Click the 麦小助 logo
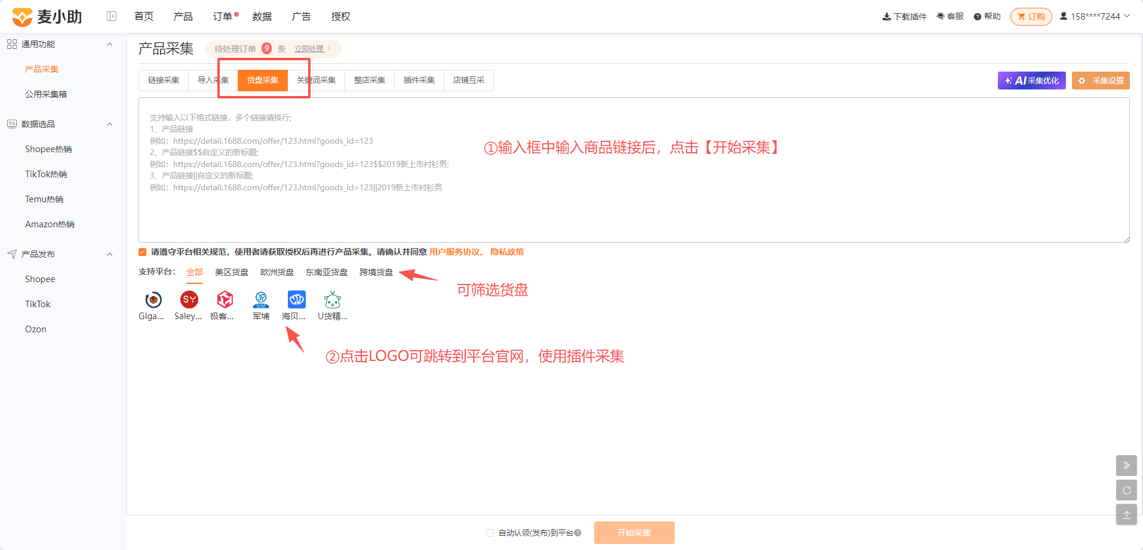The image size is (1143, 550). click(47, 17)
